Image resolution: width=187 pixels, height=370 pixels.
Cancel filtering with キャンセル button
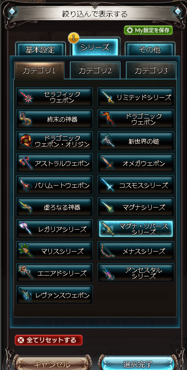52,363
